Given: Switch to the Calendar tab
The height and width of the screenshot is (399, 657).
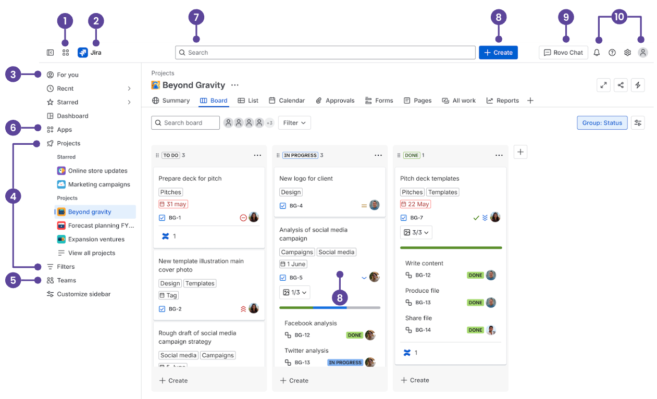Looking at the screenshot, I should 287,101.
